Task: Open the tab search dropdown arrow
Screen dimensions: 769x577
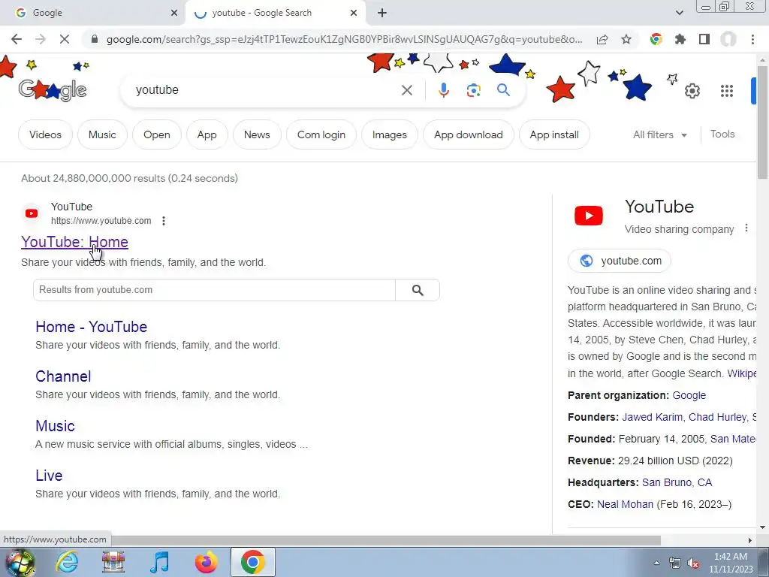Action: point(679,13)
